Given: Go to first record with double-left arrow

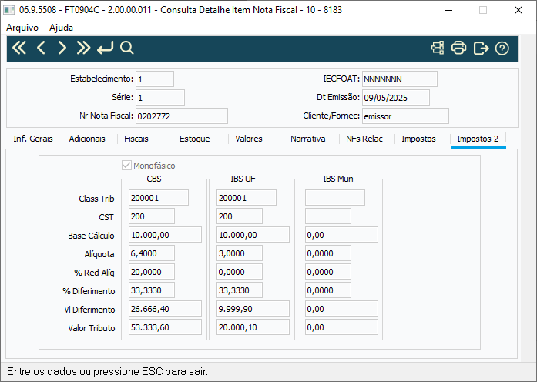Looking at the screenshot, I should [19, 48].
